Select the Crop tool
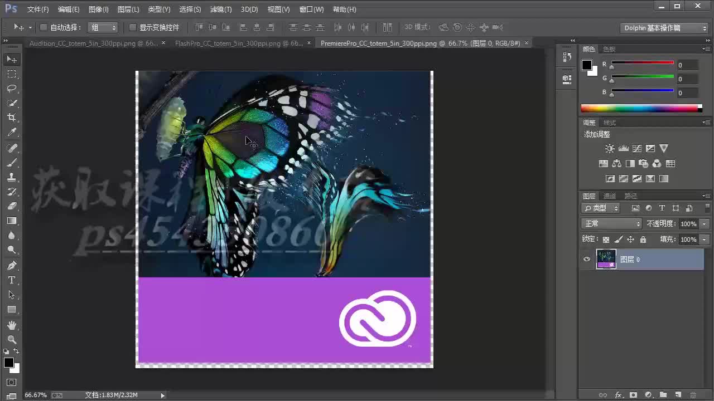The image size is (714, 401). coord(12,118)
